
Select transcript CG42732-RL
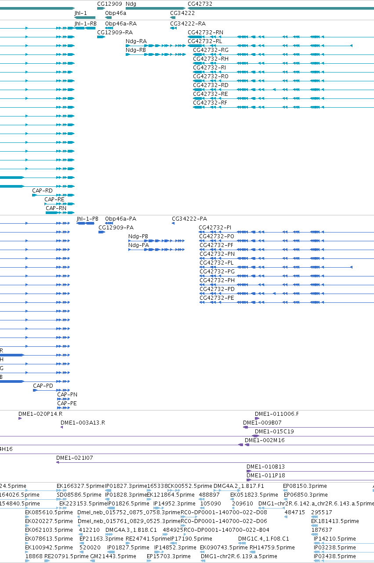pyautogui.click(x=205, y=41)
